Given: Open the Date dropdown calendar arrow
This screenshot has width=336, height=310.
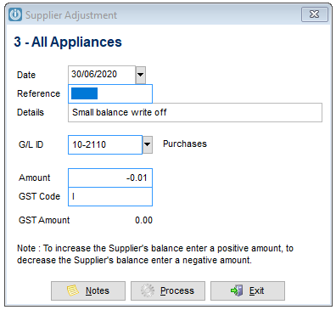Looking at the screenshot, I should point(141,75).
